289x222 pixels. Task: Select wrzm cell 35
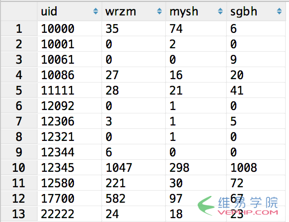click(x=133, y=28)
